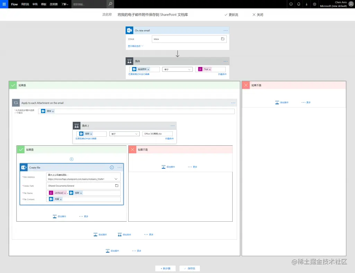The height and width of the screenshot is (273, 355).
Task: Click the download arrow icon in header
Action: tap(306, 4)
